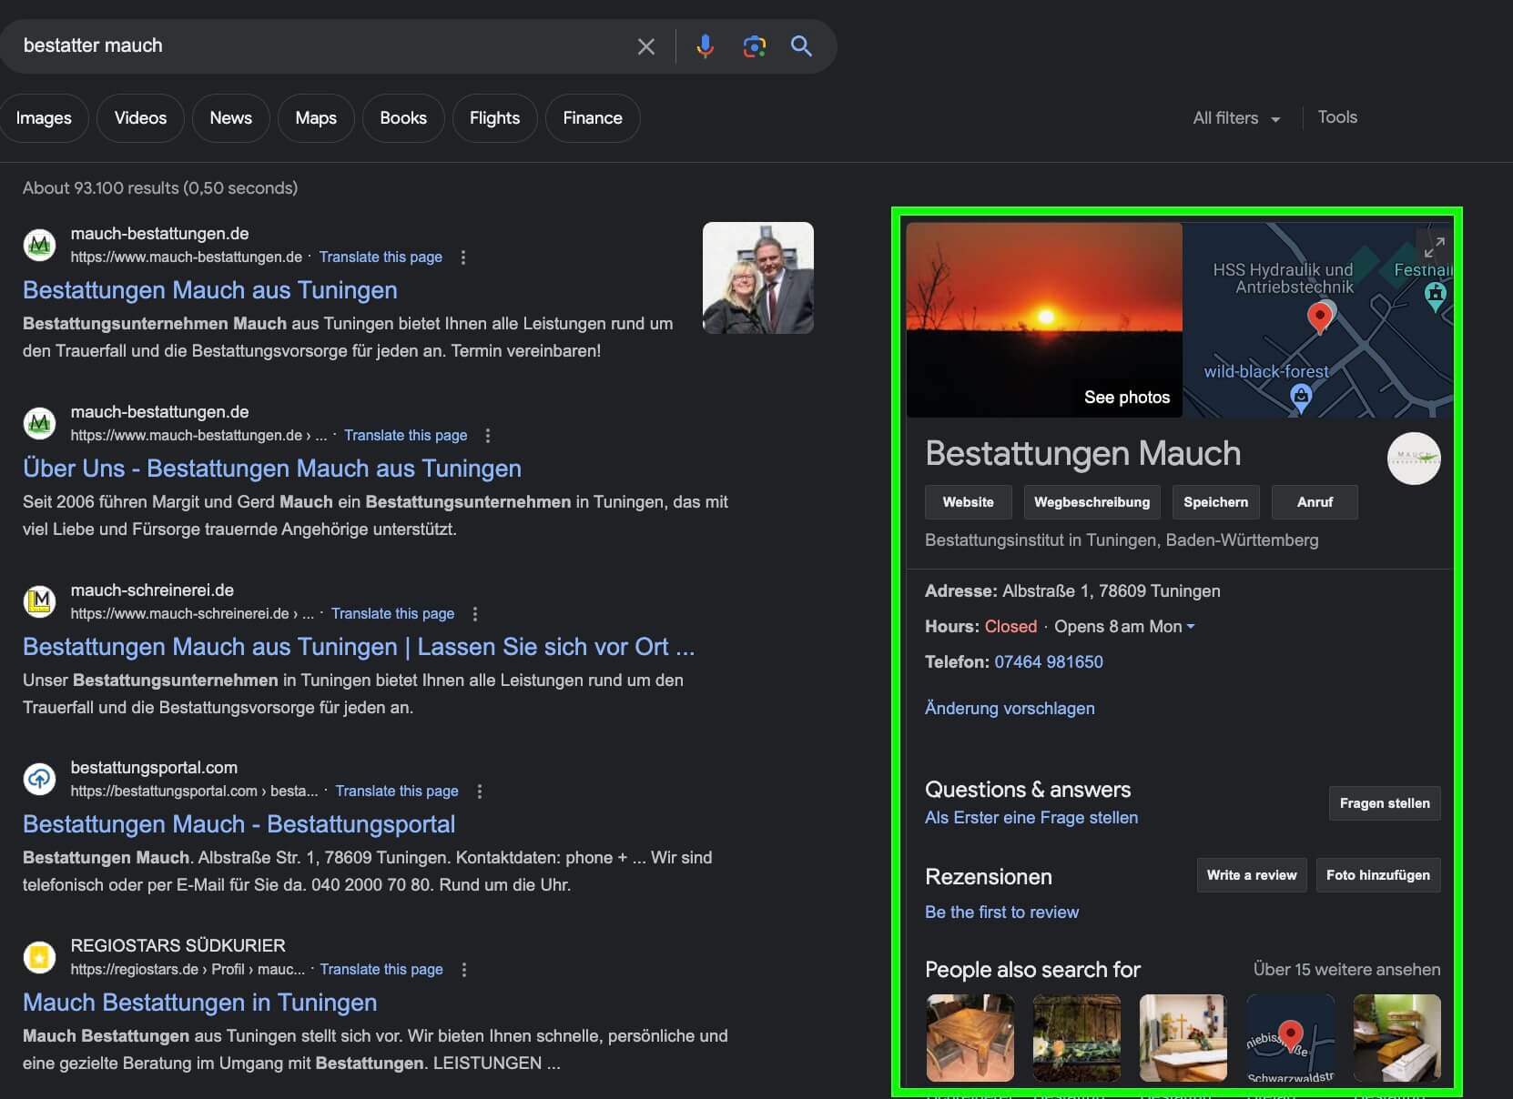Click the red location pin on map
The height and width of the screenshot is (1099, 1513).
pyautogui.click(x=1319, y=318)
